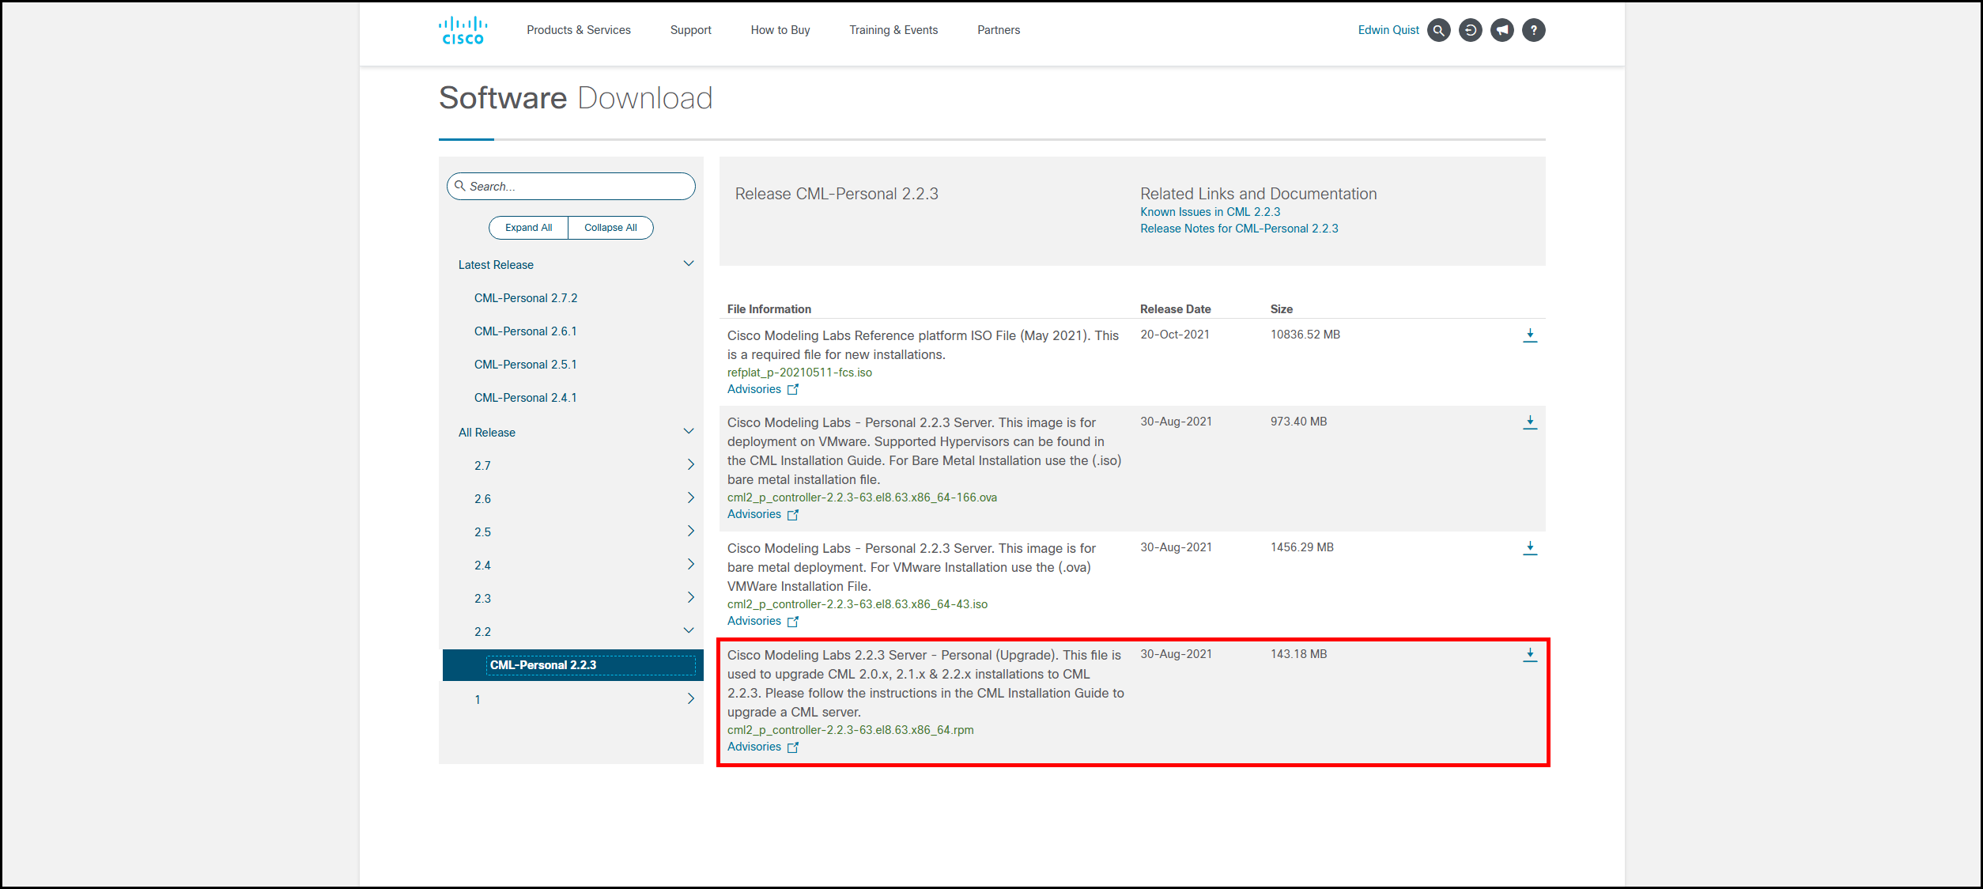Click the Collapse All button
This screenshot has height=889, width=1983.
click(x=610, y=228)
